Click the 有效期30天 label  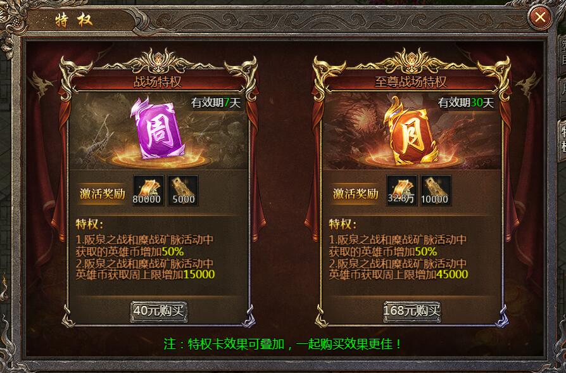(465, 103)
